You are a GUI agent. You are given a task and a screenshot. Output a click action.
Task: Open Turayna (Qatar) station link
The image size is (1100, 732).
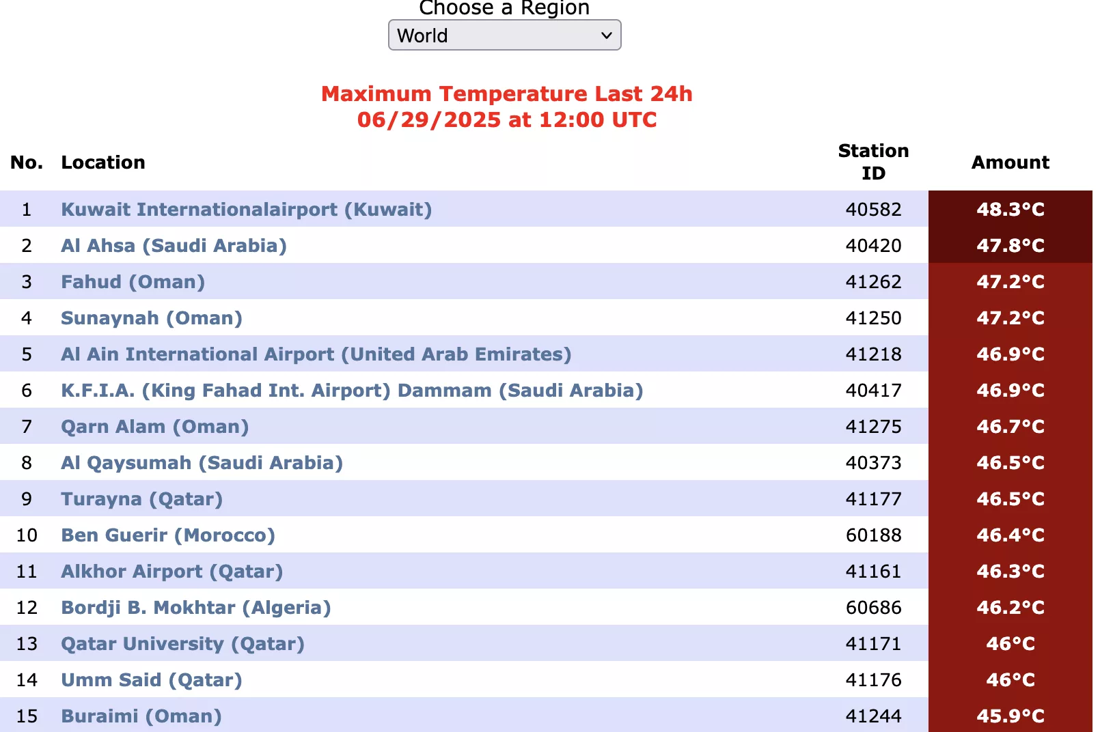(142, 498)
